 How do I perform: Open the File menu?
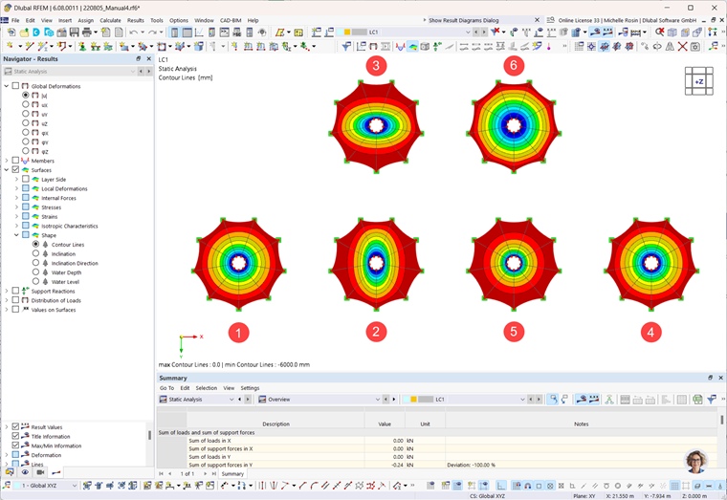pyautogui.click(x=15, y=20)
